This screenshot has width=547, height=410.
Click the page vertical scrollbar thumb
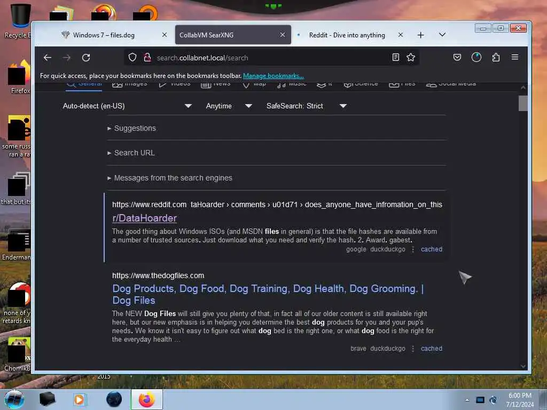(x=523, y=103)
